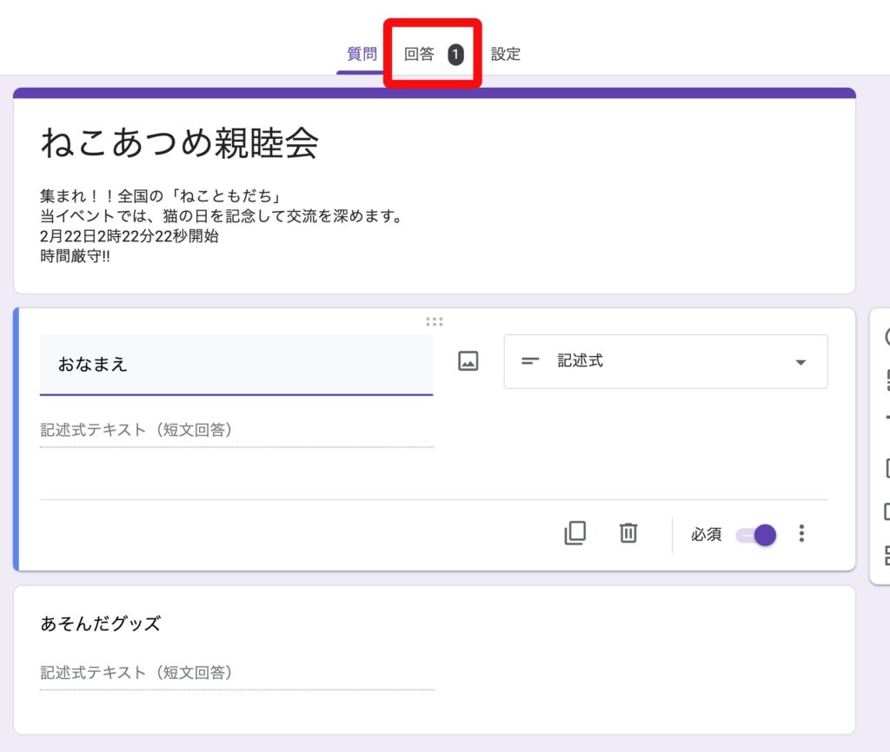Select the 質問 tab

362,54
